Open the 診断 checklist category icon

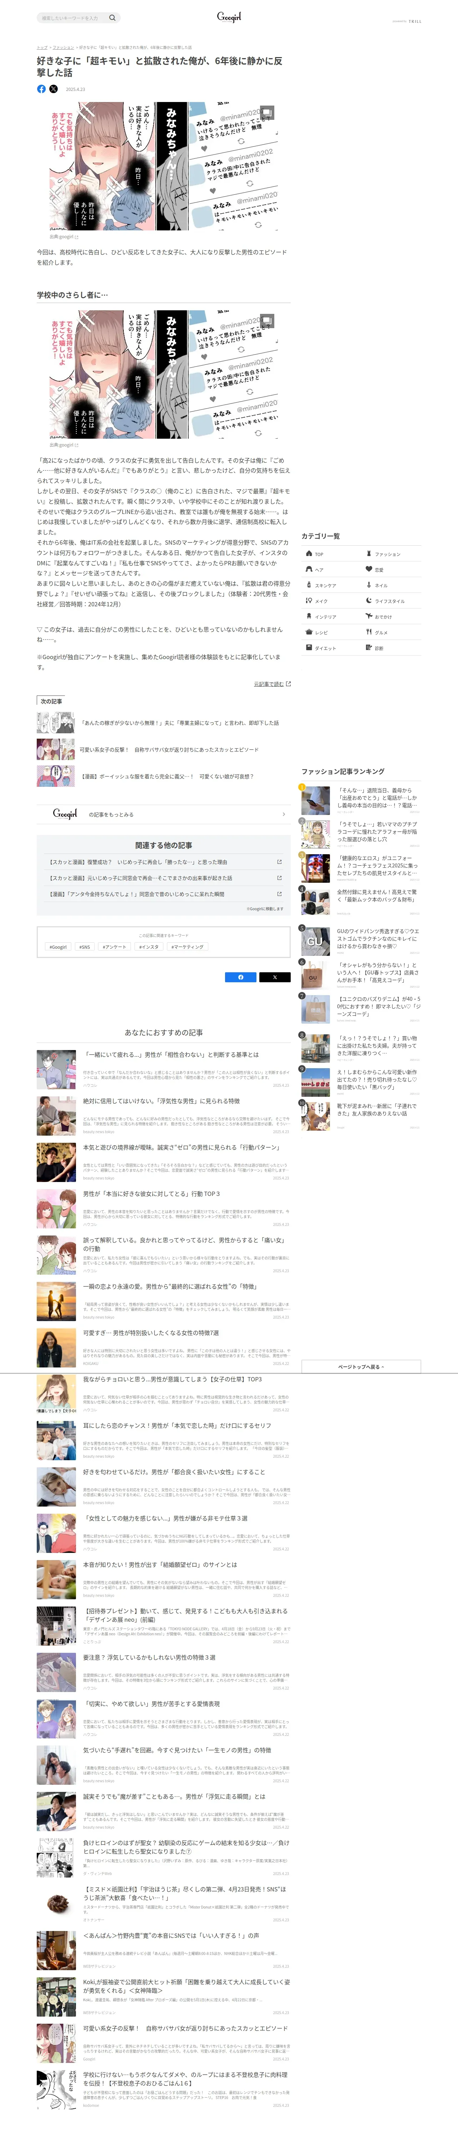[x=369, y=648]
